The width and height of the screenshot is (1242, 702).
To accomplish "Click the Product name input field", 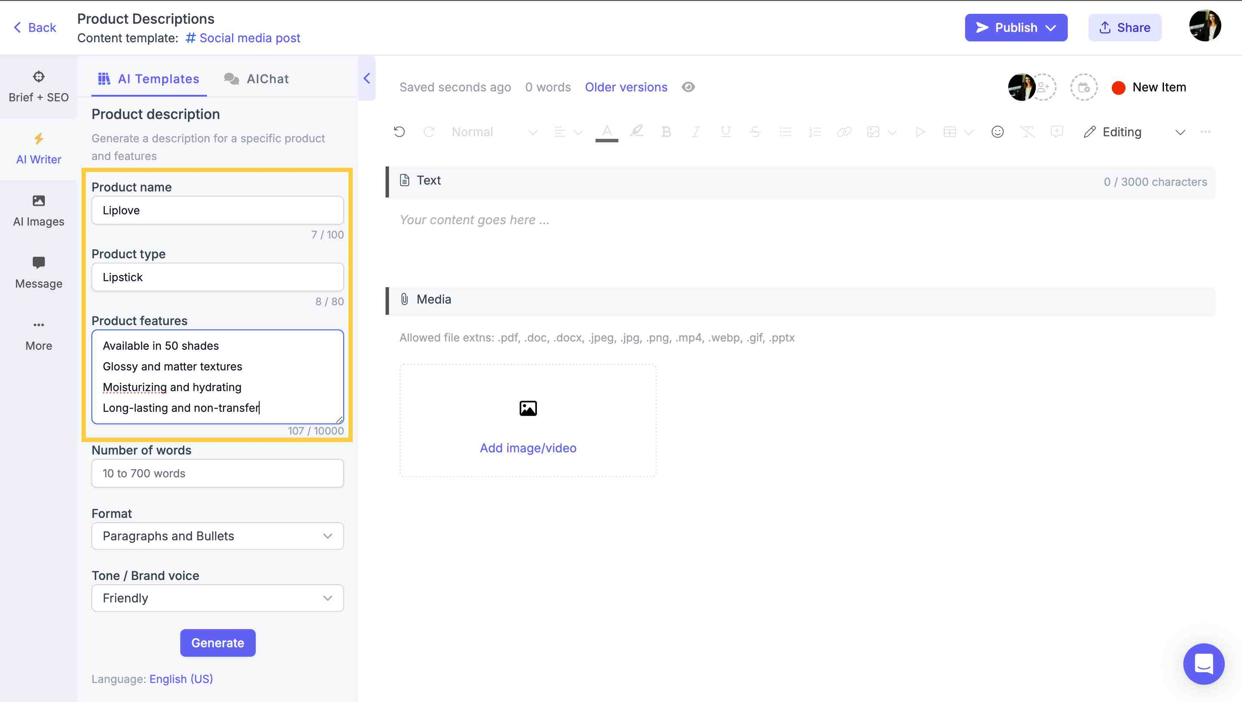I will (217, 210).
